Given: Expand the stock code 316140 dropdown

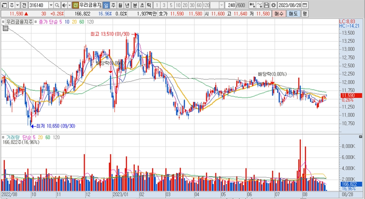Looking at the screenshot, I should 51,5.
